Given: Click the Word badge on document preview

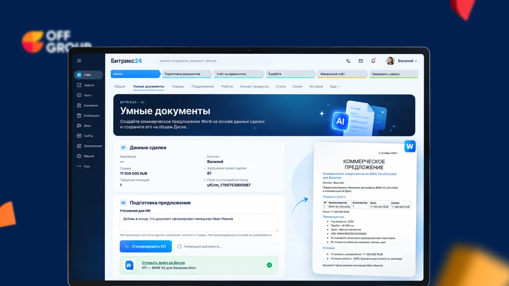Looking at the screenshot, I should tap(410, 146).
